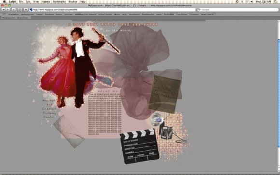Image resolution: width=280 pixels, height=175 pixels.
Task: Go back with the Back arrow button
Action: tap(3, 10)
